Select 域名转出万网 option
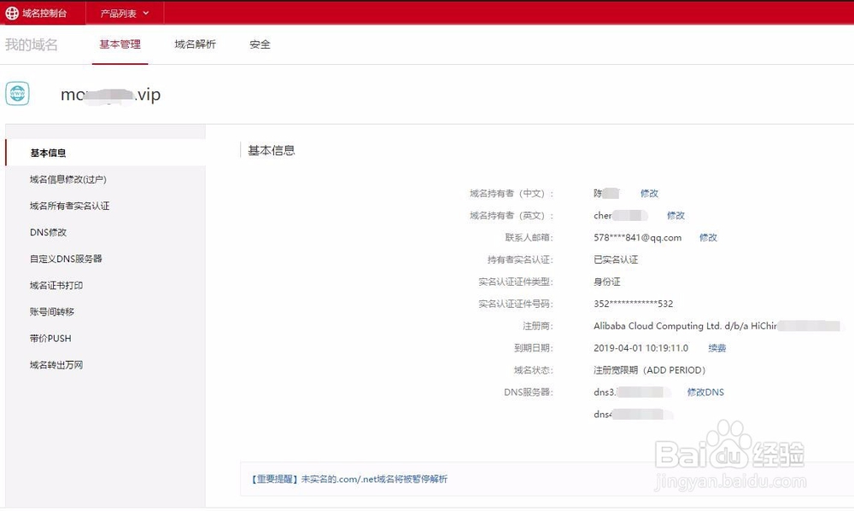 pyautogui.click(x=56, y=364)
